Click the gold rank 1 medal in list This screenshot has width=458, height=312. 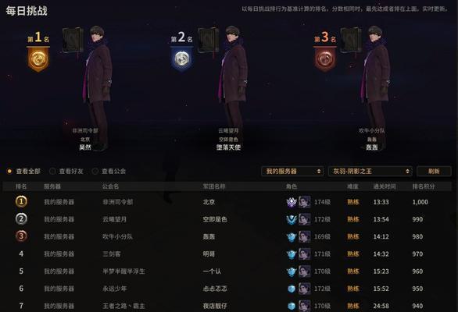point(21,201)
